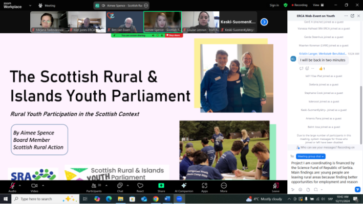
Task: Click the More options icon in the toolbar
Action: tap(224, 185)
